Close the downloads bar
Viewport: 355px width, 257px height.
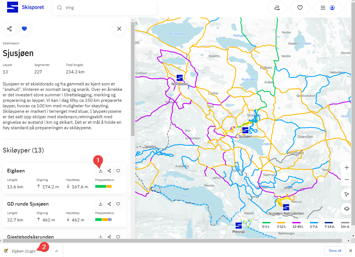[351, 251]
